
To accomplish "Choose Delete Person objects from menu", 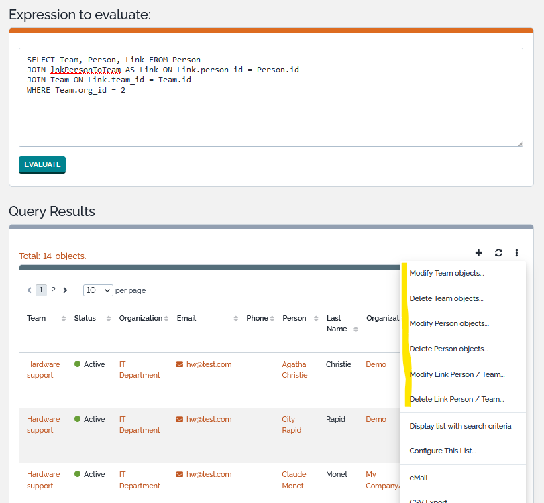I will tap(449, 349).
